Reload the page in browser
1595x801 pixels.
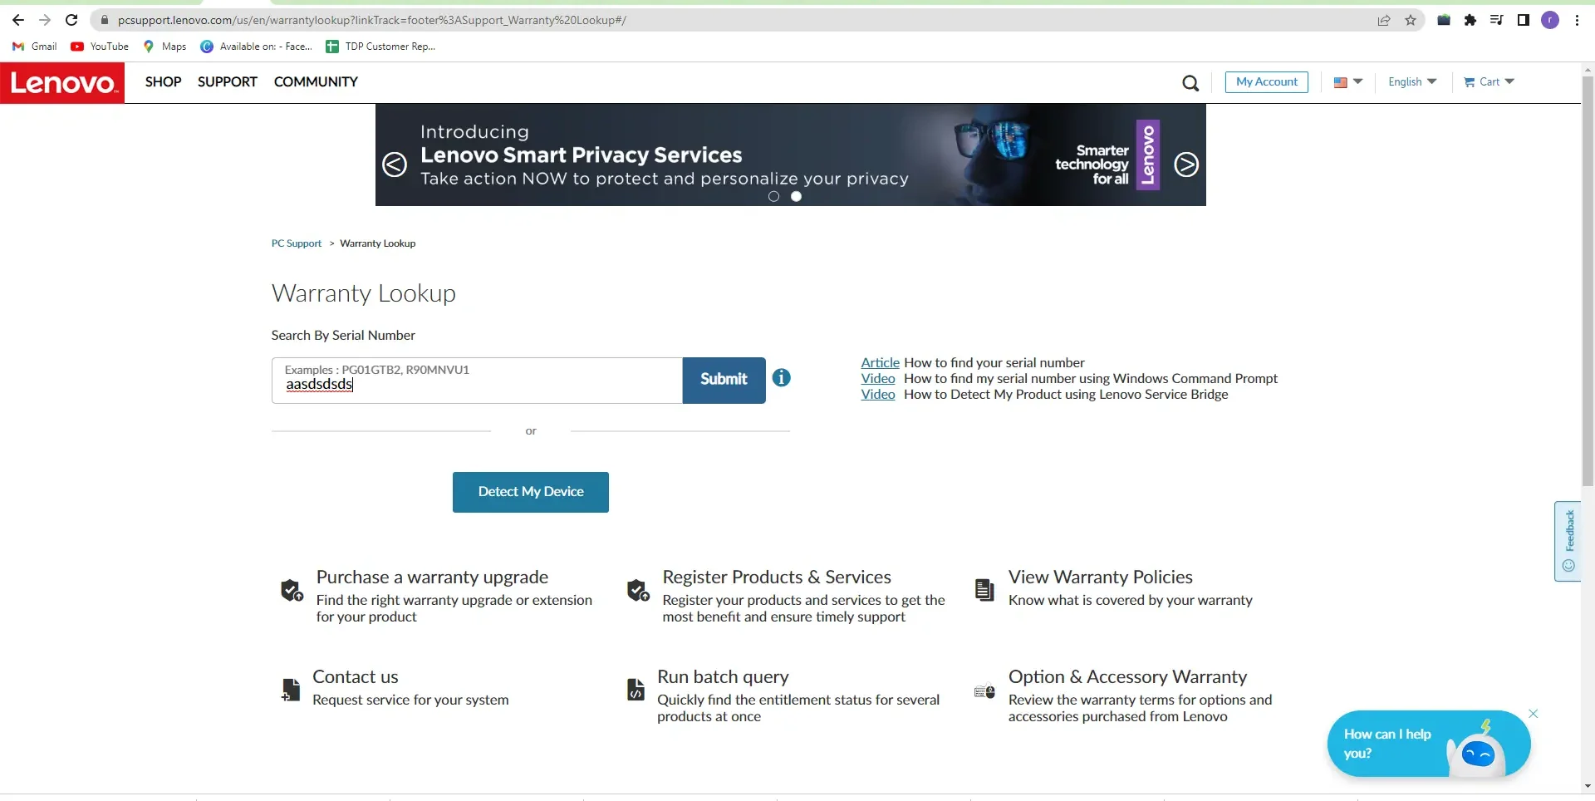point(71,20)
